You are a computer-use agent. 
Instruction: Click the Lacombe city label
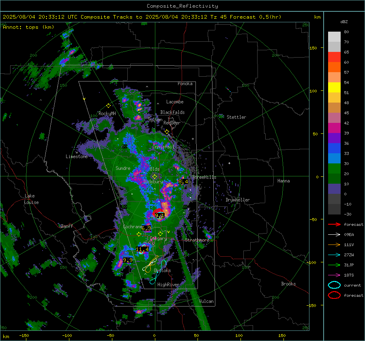point(175,102)
